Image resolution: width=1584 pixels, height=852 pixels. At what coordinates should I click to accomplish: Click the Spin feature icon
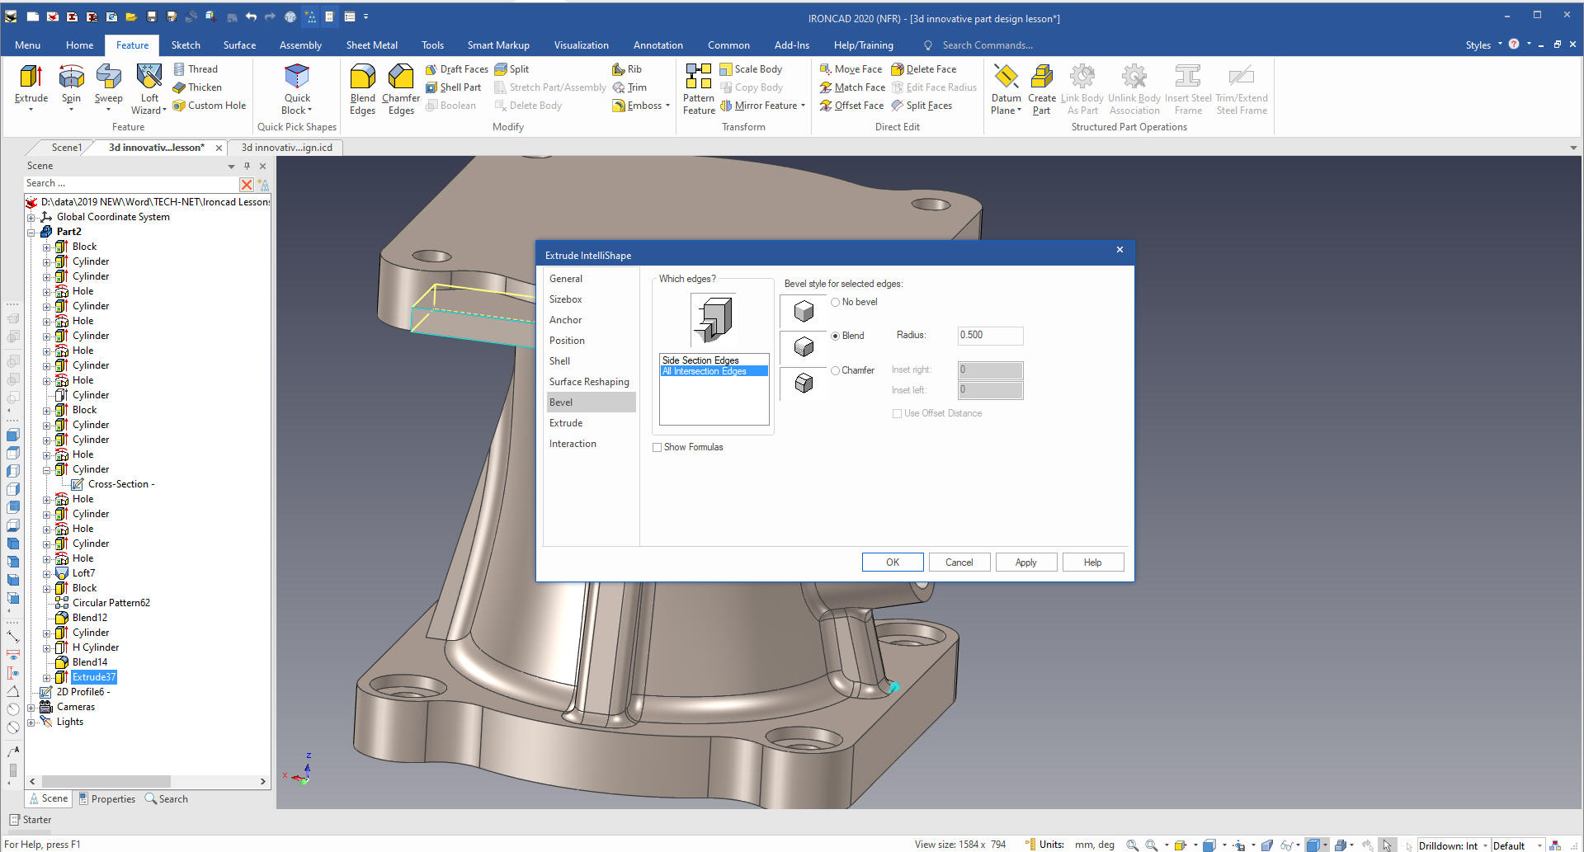(72, 86)
